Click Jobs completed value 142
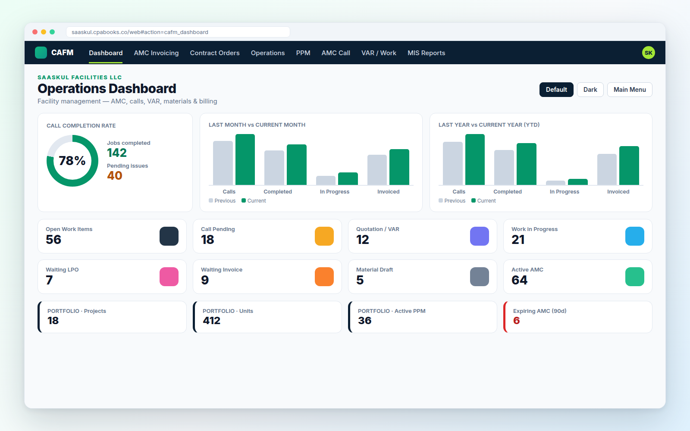The width and height of the screenshot is (690, 431). (x=117, y=153)
